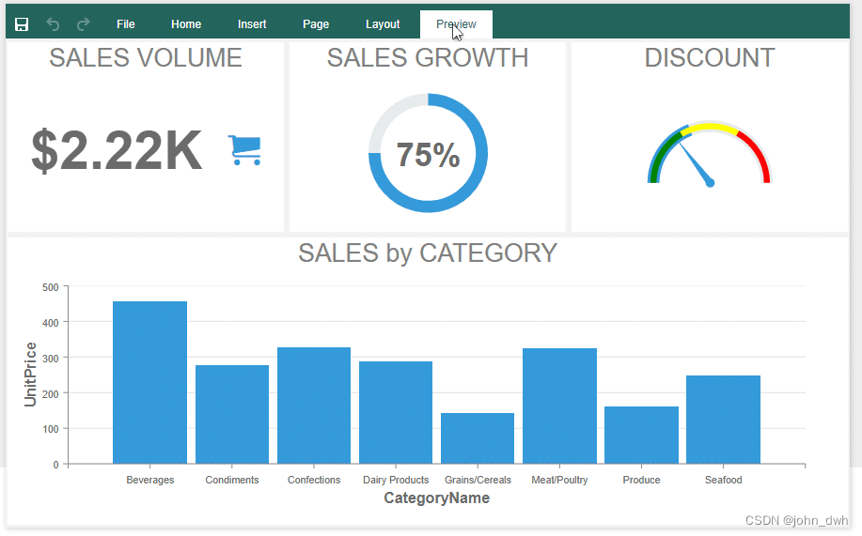Click the SALES VOLUME heading
Screen dimensions: 862x536
pyautogui.click(x=145, y=57)
